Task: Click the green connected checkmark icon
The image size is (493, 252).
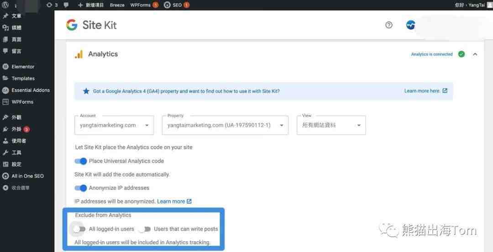Action: tap(461, 54)
